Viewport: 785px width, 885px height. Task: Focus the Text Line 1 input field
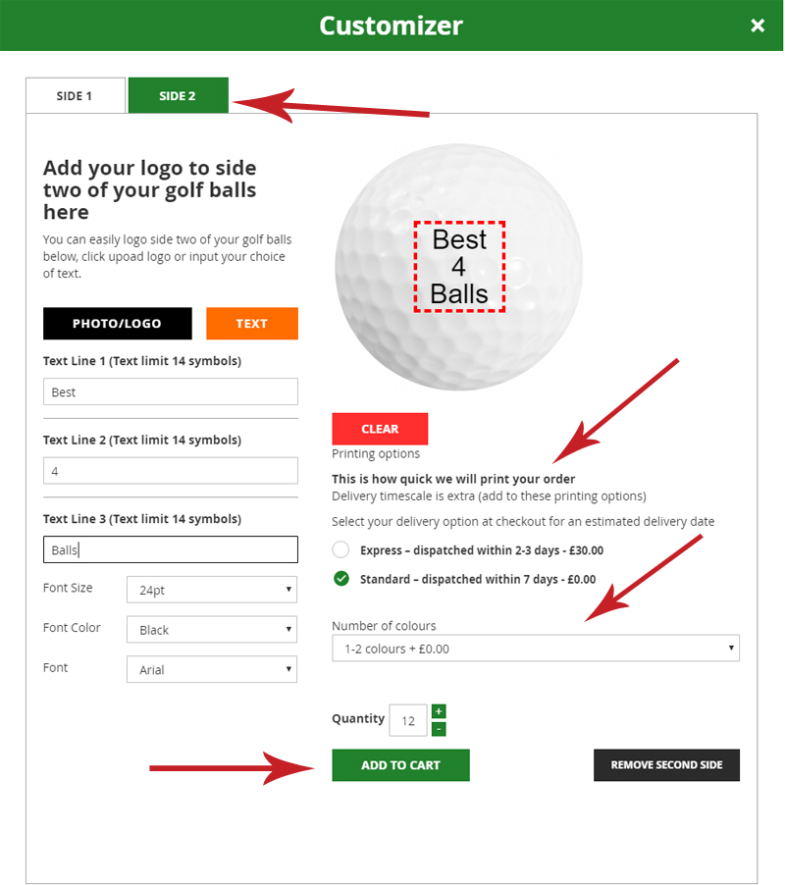click(x=171, y=392)
